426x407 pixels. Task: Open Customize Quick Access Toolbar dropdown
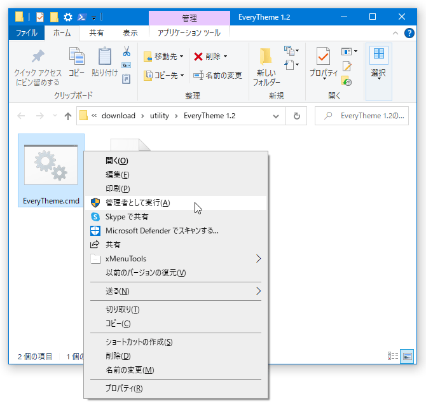coord(93,18)
